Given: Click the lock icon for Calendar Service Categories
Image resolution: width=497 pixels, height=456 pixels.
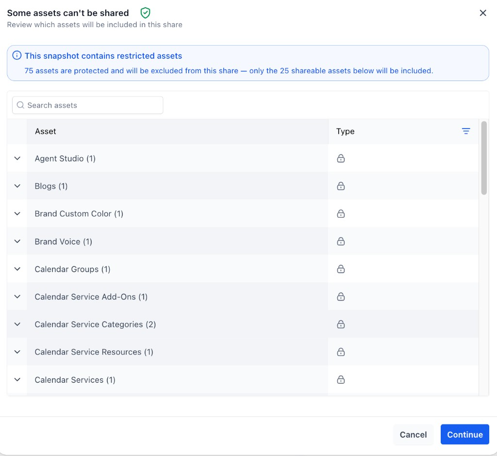Looking at the screenshot, I should coord(341,324).
